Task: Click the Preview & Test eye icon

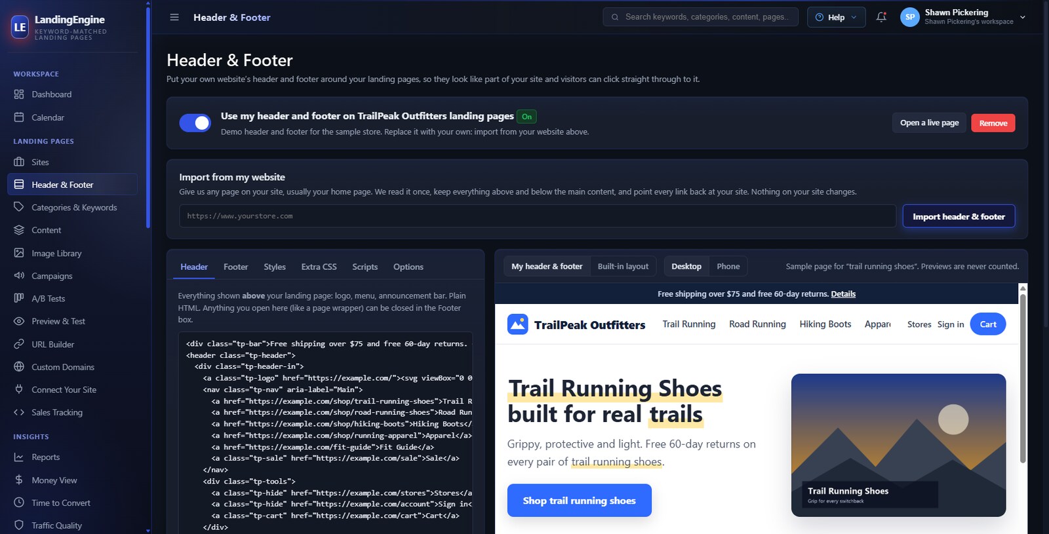Action: pyautogui.click(x=19, y=321)
